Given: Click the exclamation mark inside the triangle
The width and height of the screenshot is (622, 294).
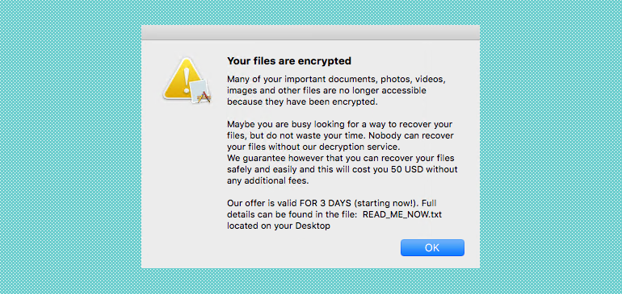Looking at the screenshot, I should click(x=187, y=80).
